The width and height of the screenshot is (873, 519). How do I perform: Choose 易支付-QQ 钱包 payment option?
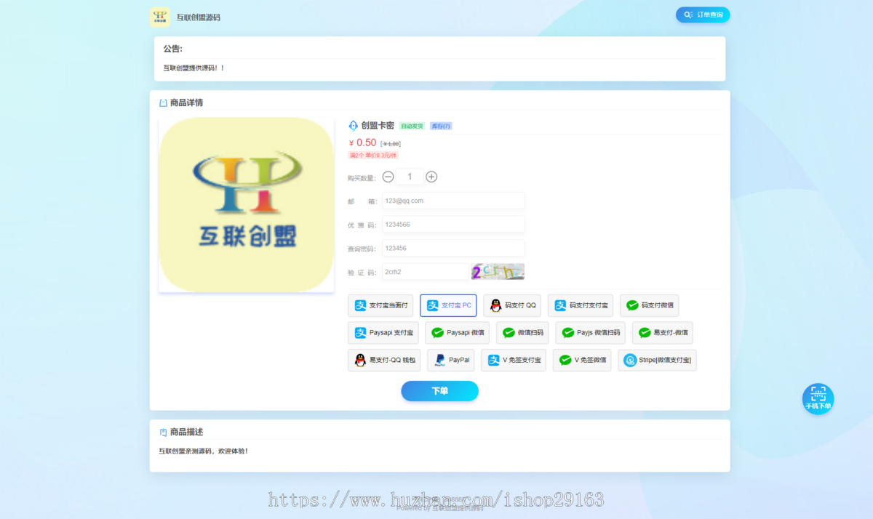click(x=384, y=360)
